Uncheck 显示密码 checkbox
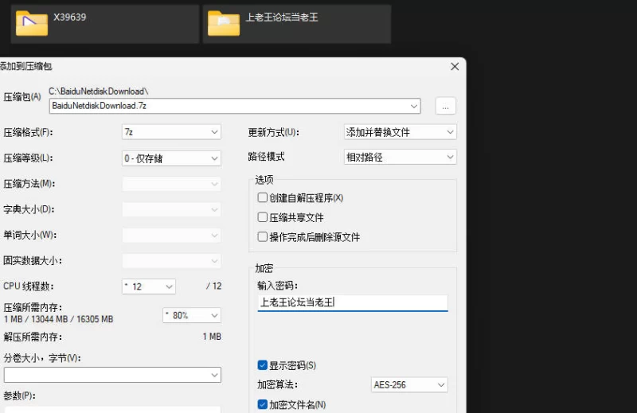637x413 pixels. [263, 365]
